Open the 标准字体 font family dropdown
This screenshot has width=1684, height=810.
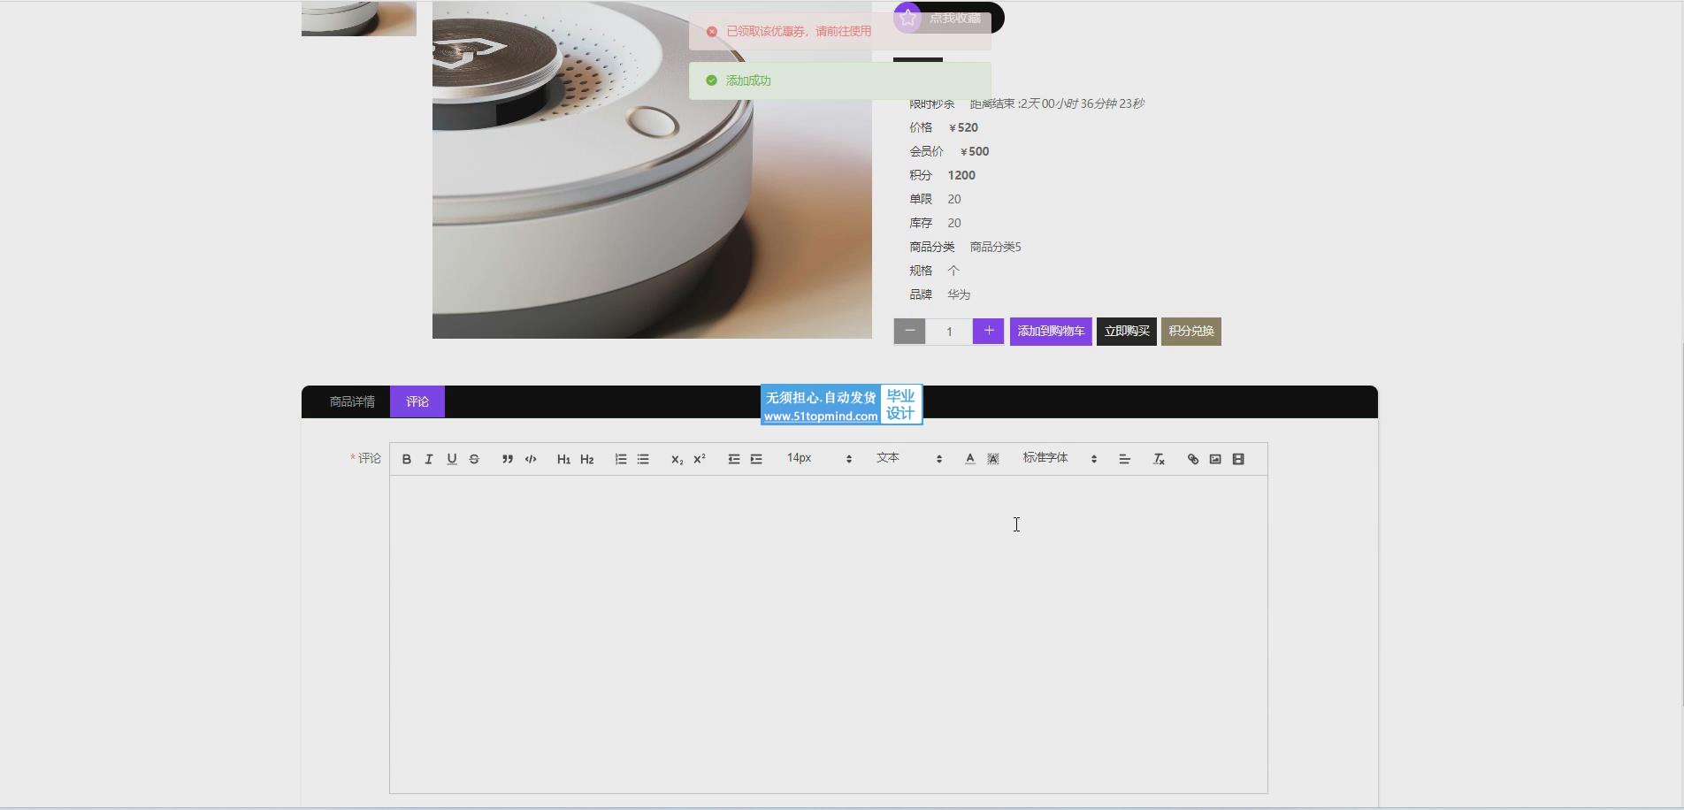[1060, 458]
